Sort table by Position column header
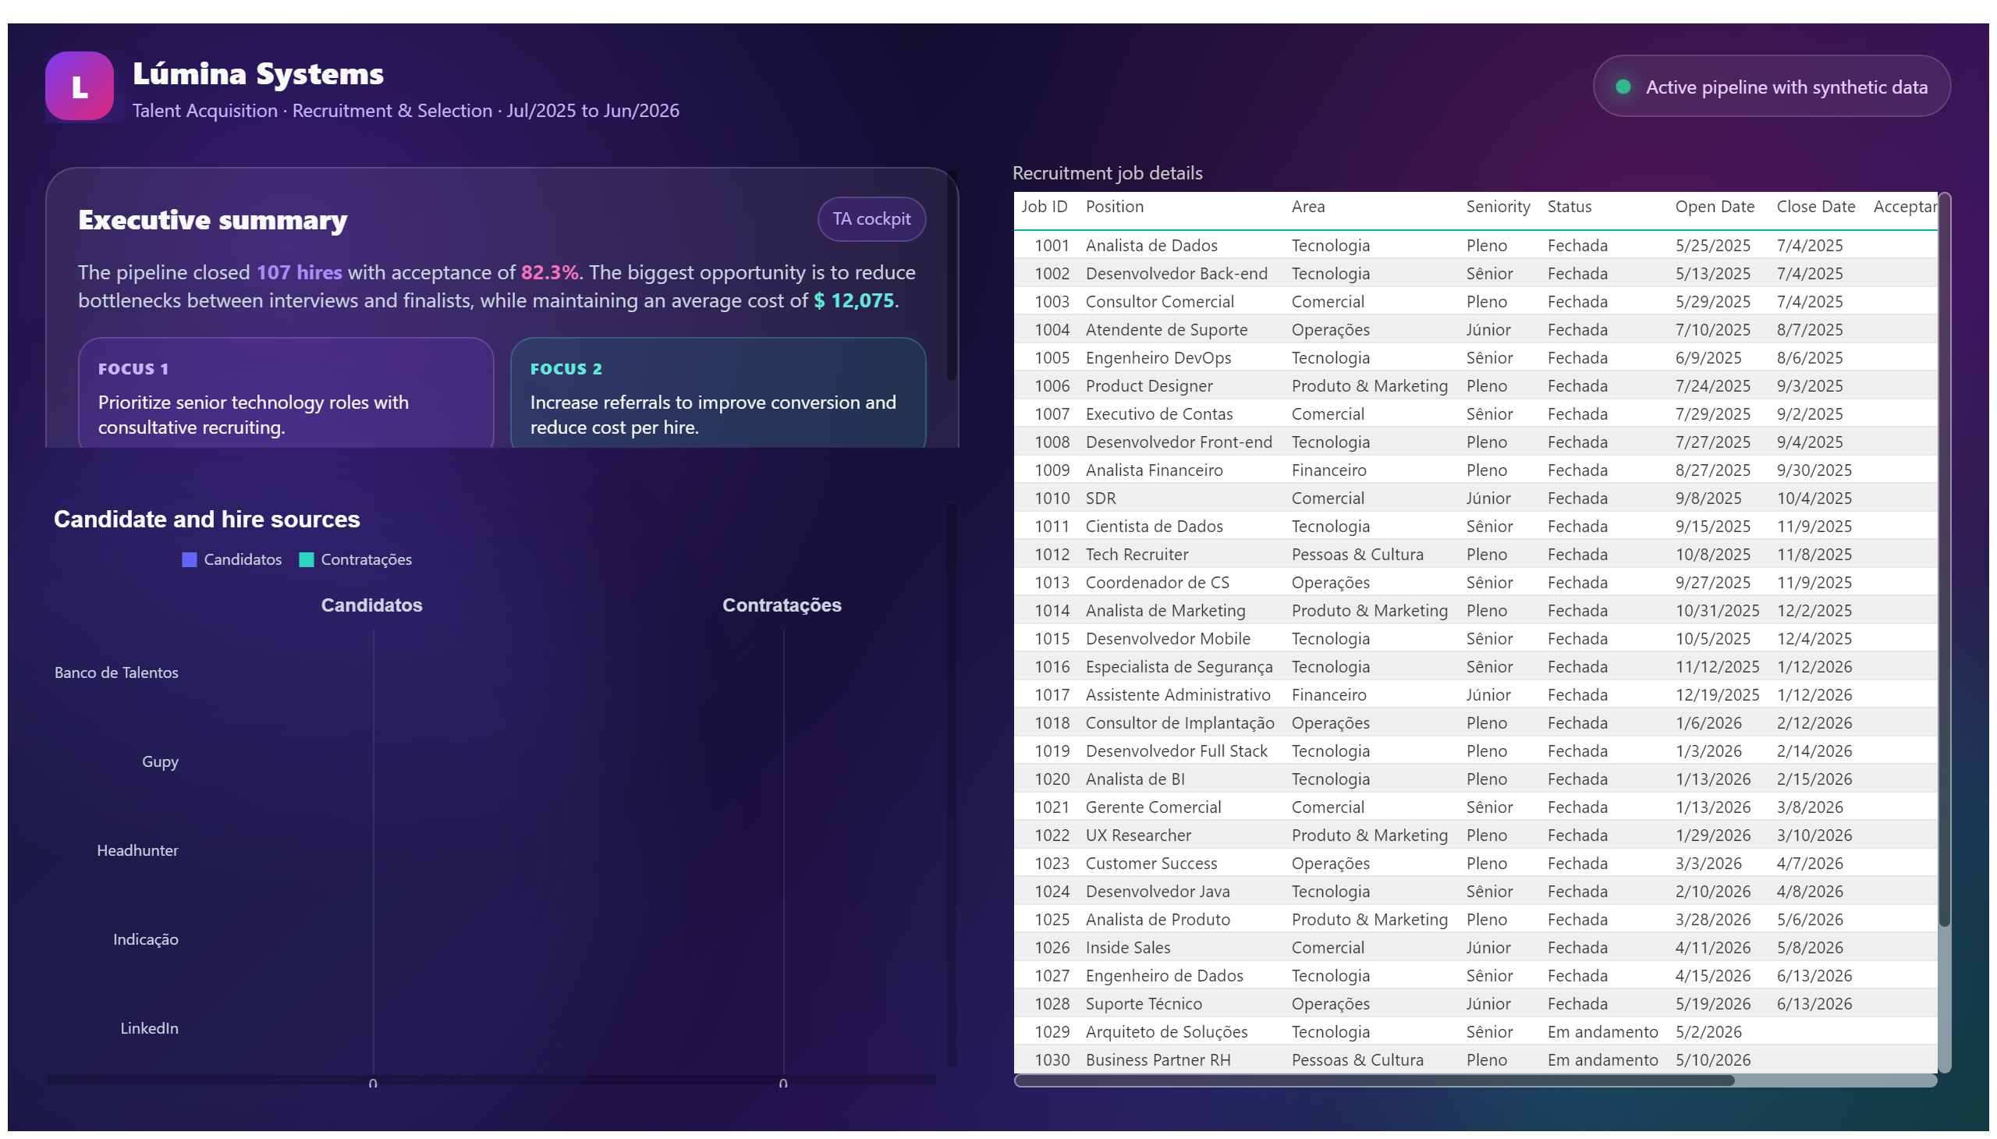Screen dimensions: 1997x1139 click(x=1114, y=207)
